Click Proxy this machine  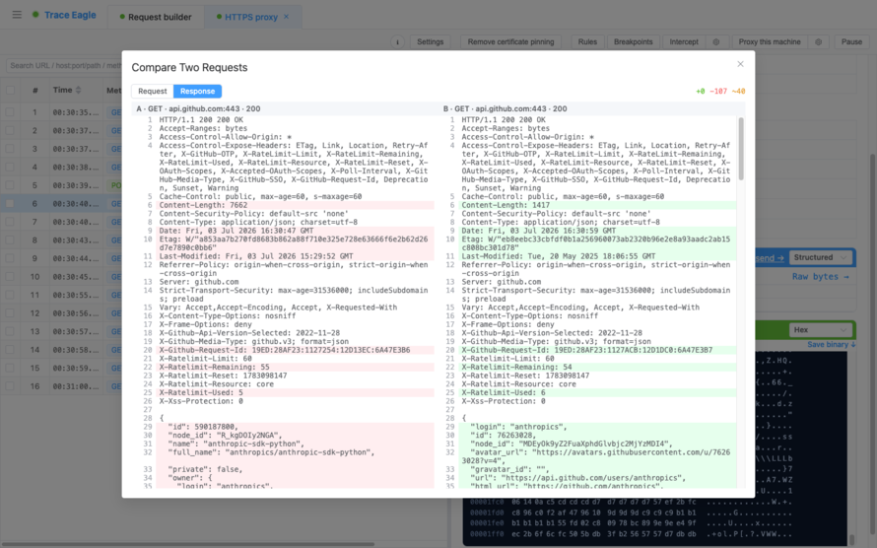click(769, 42)
